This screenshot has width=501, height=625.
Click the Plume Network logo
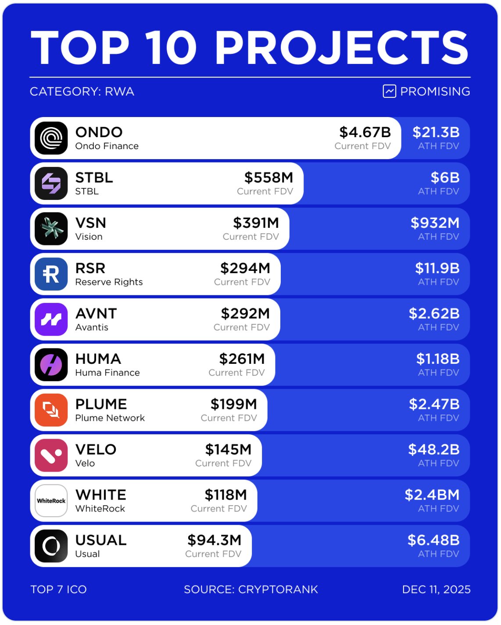click(51, 410)
